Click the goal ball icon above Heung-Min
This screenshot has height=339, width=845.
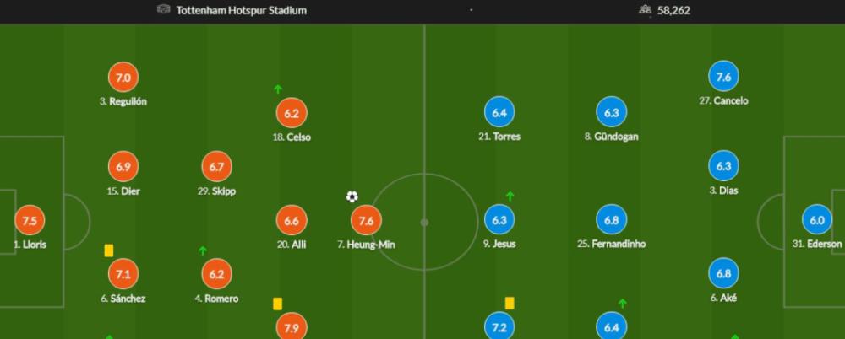click(x=352, y=197)
